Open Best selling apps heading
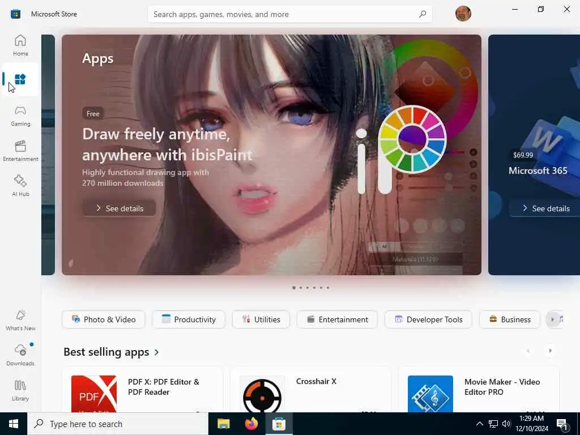The width and height of the screenshot is (580, 435). click(x=106, y=352)
